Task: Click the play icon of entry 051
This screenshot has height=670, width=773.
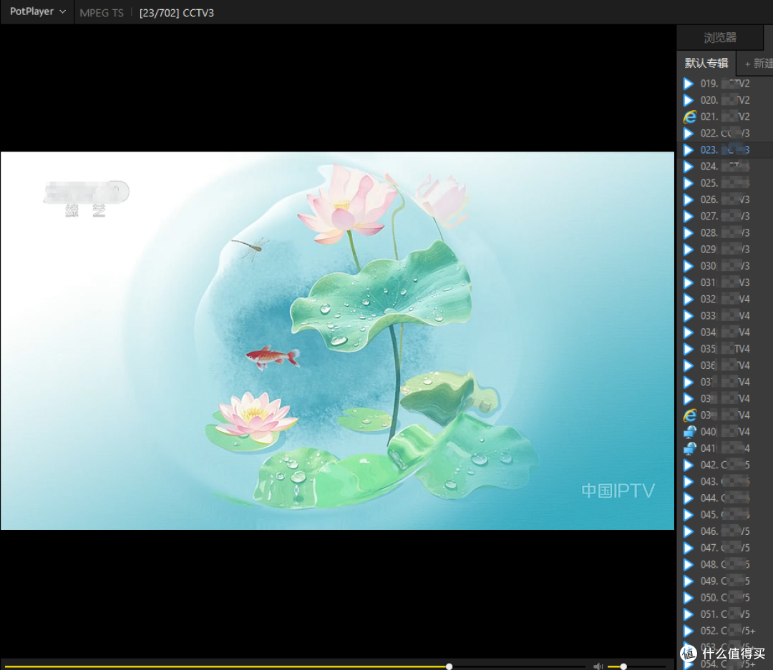Action: click(x=689, y=614)
